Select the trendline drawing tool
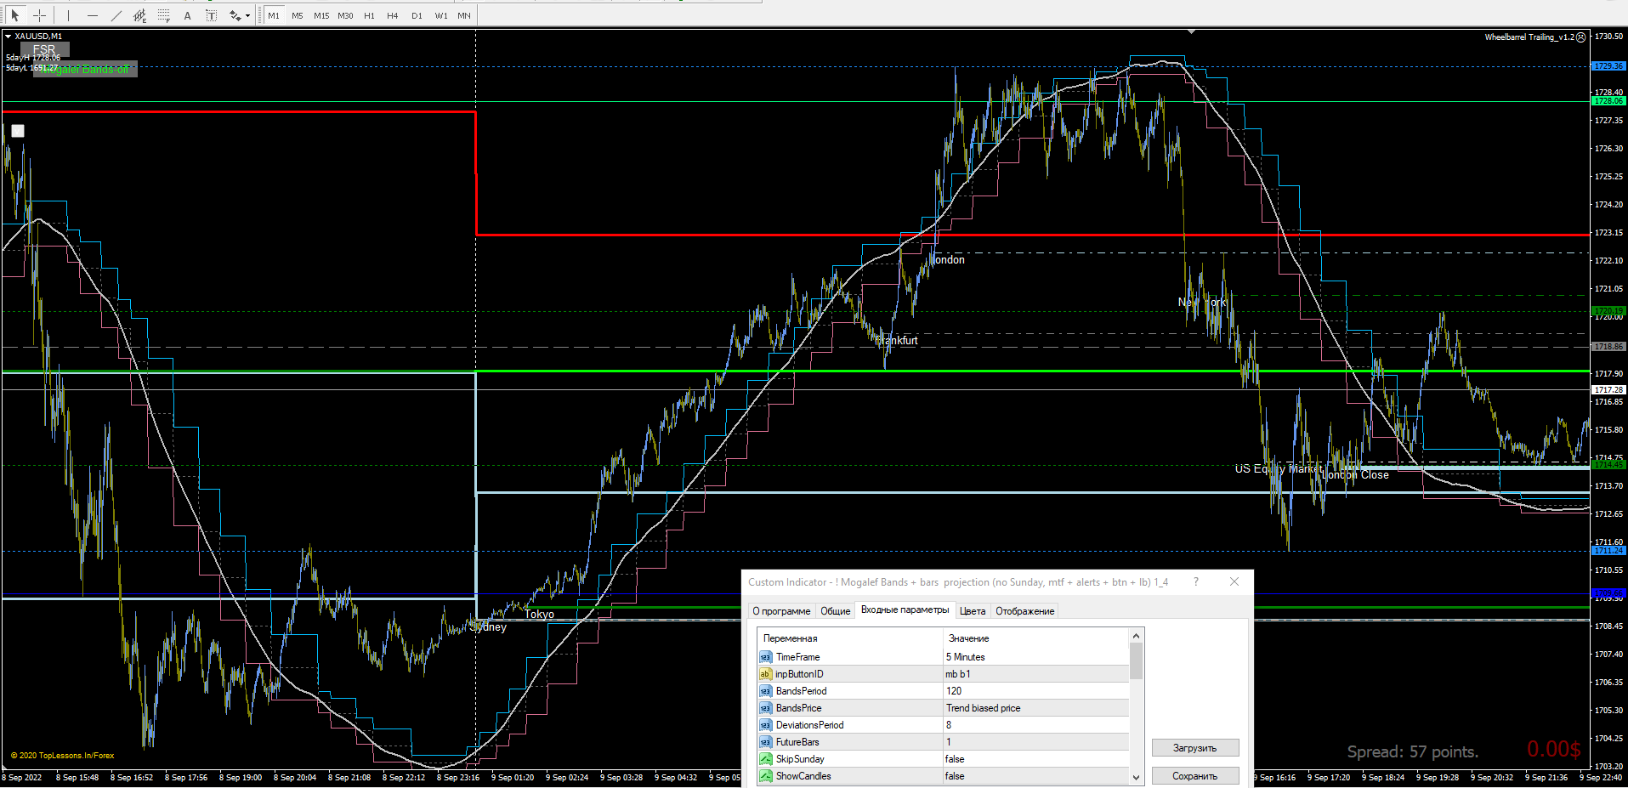Image resolution: width=1628 pixels, height=788 pixels. point(116,15)
